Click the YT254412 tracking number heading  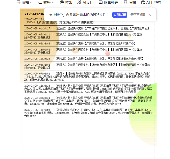tap(34, 14)
